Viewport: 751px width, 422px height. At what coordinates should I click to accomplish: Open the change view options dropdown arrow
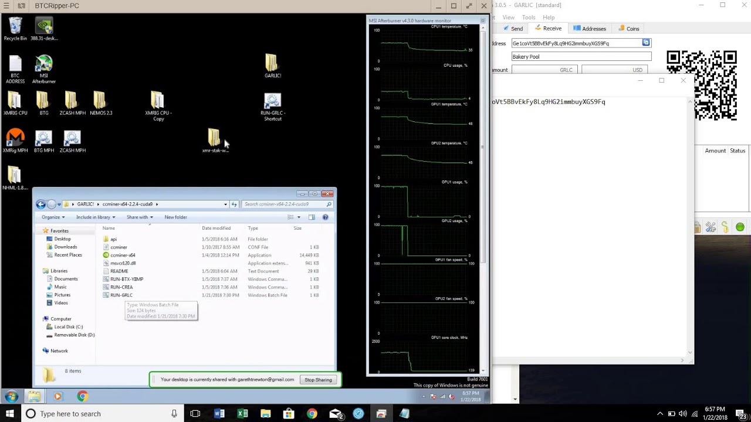[299, 217]
